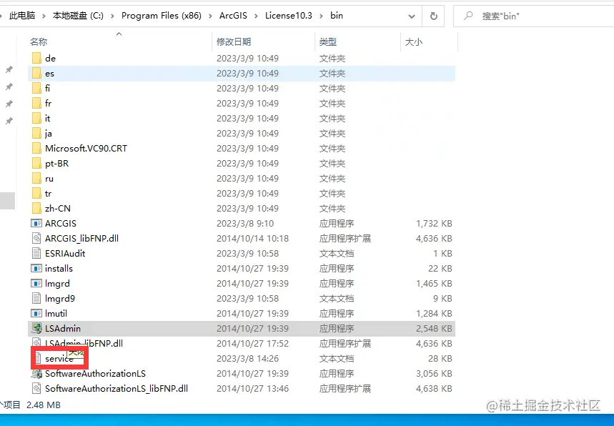Click the Microsoft.VC90.CRT folder icon
The width and height of the screenshot is (614, 426).
click(x=36, y=149)
